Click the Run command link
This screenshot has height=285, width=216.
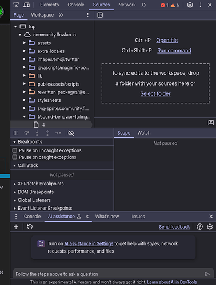pos(174,51)
